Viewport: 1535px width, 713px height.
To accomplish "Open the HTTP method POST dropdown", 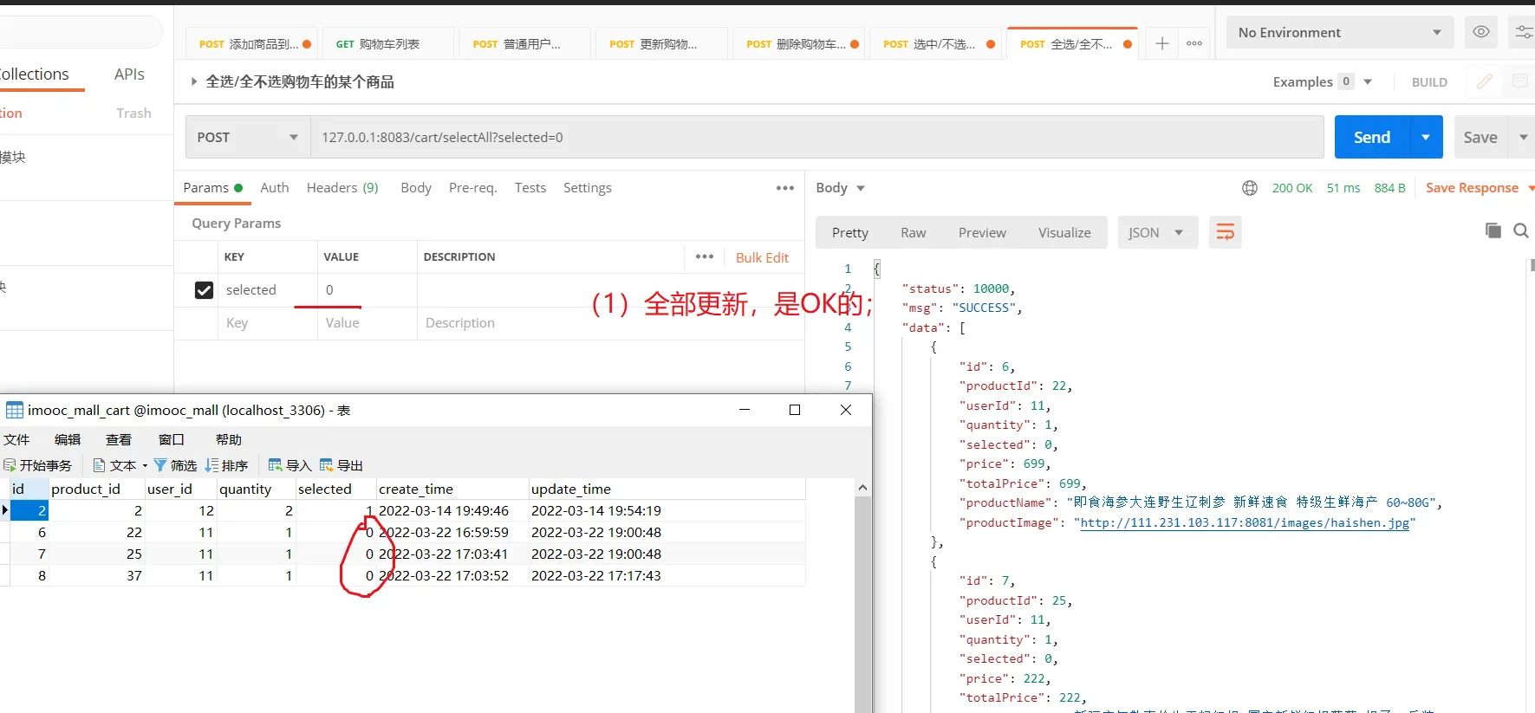I will [247, 137].
